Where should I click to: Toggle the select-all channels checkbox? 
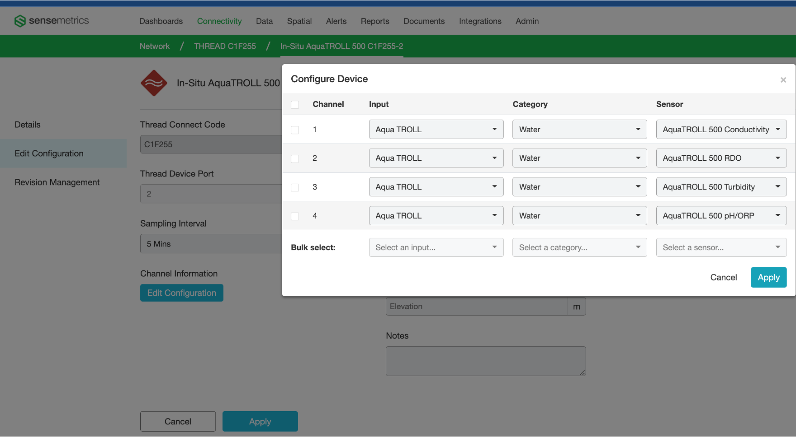coord(295,105)
